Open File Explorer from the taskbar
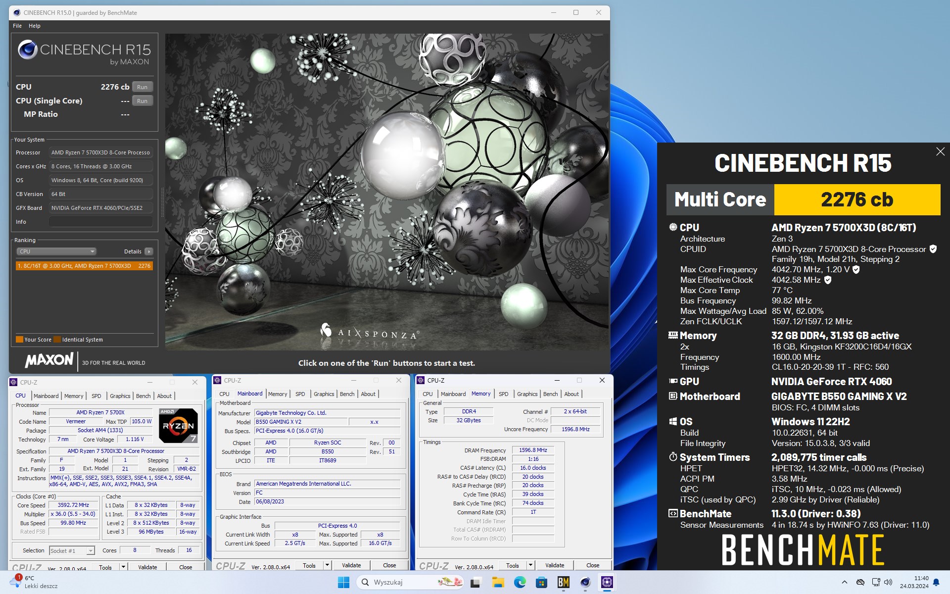The width and height of the screenshot is (950, 594). (498, 582)
